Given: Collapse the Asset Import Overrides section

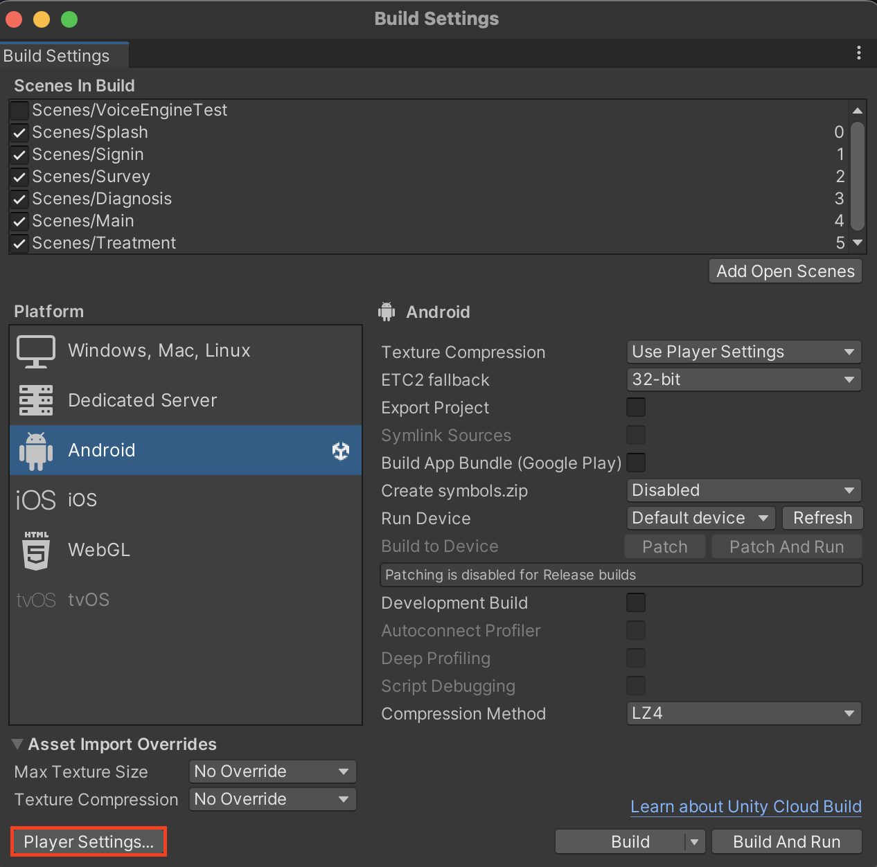Looking at the screenshot, I should pyautogui.click(x=17, y=744).
